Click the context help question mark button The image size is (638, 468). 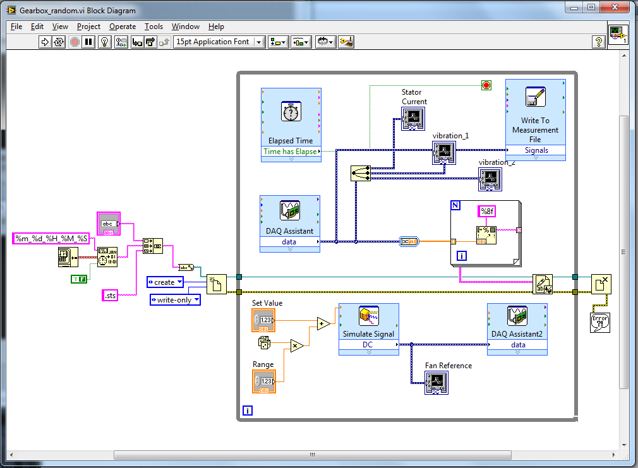[x=599, y=42]
